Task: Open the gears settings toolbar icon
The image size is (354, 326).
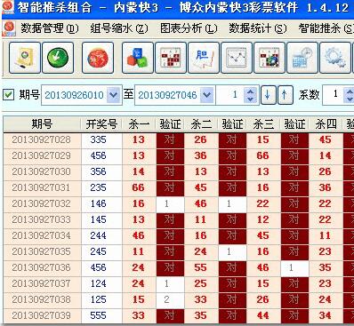Action: [x=335, y=58]
